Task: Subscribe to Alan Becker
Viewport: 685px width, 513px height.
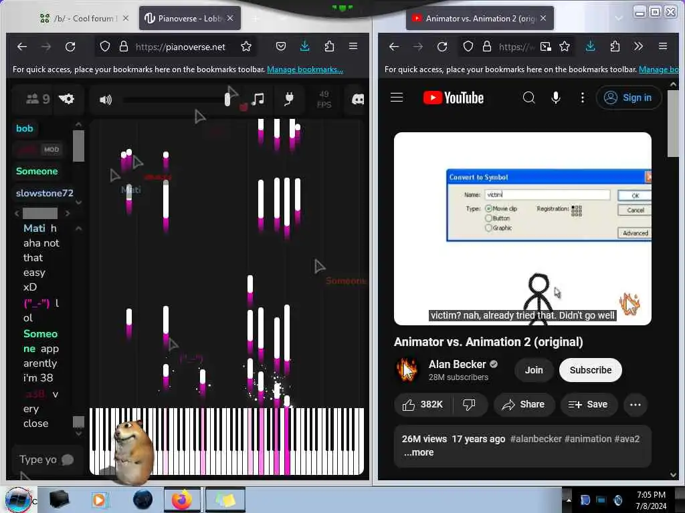Action: point(590,370)
